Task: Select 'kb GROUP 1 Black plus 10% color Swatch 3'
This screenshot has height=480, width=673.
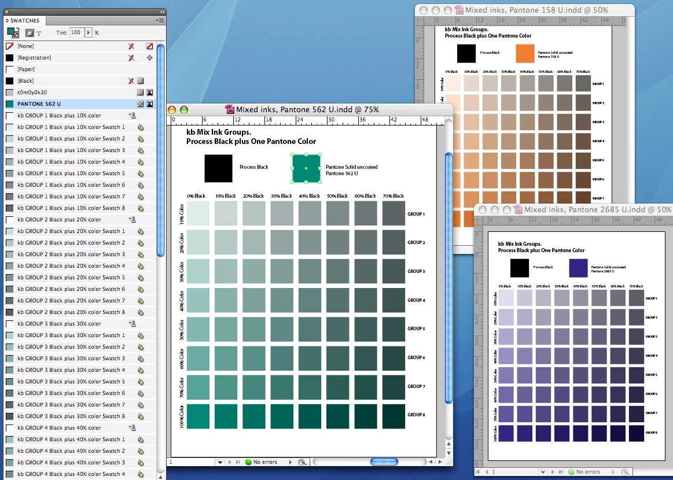Action: (x=80, y=150)
